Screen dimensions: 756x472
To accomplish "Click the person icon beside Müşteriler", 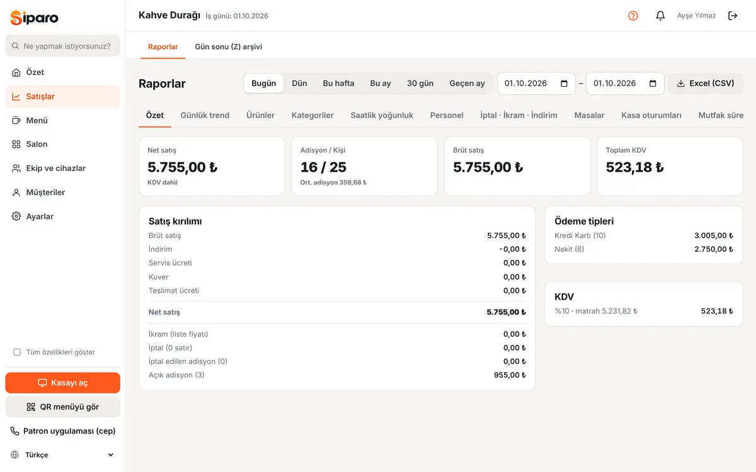I will pos(16,193).
